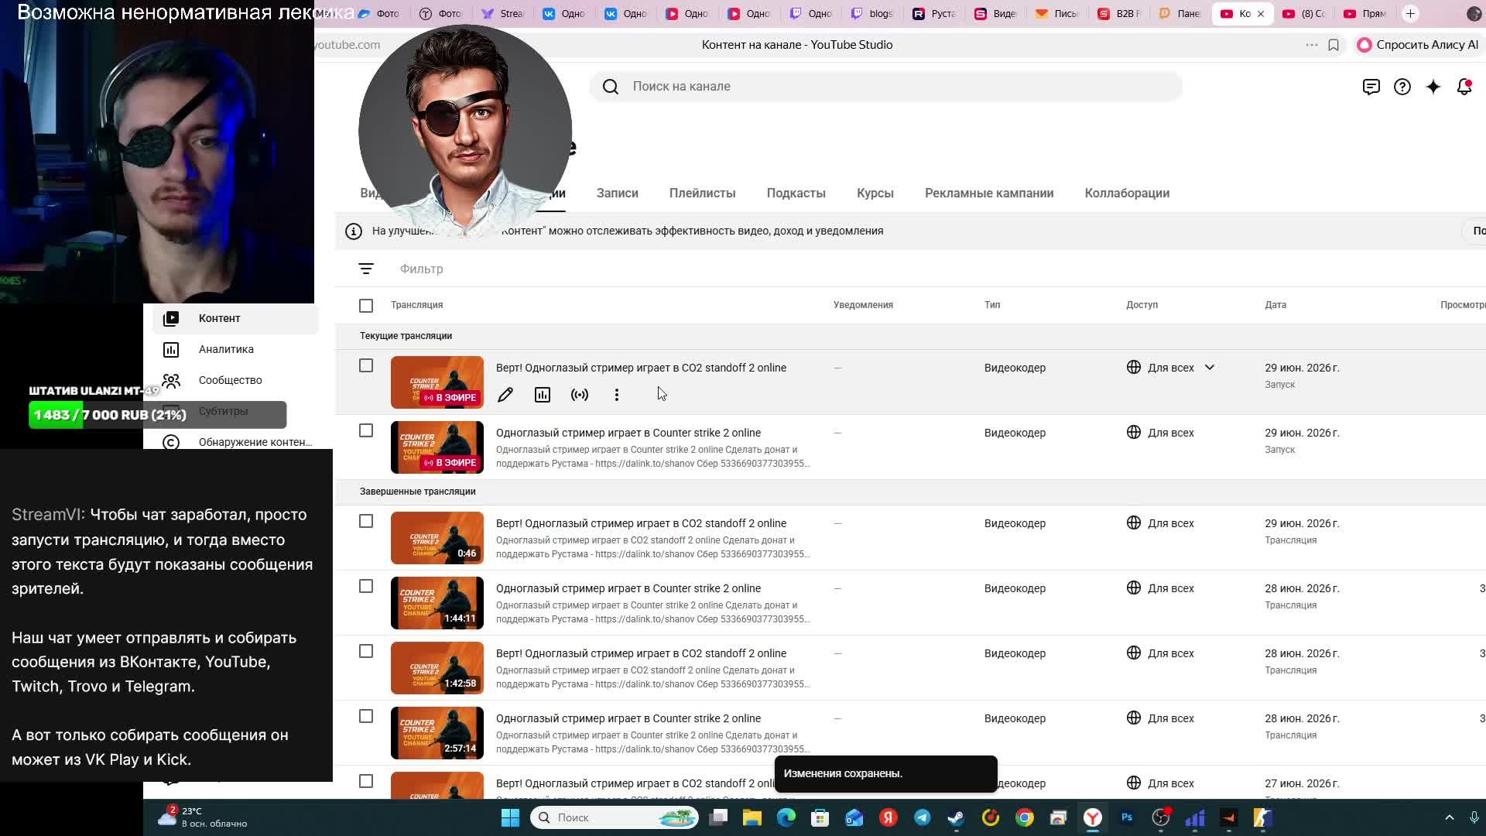Open the Рекламные кампании tab
The height and width of the screenshot is (836, 1486).
pyautogui.click(x=989, y=194)
